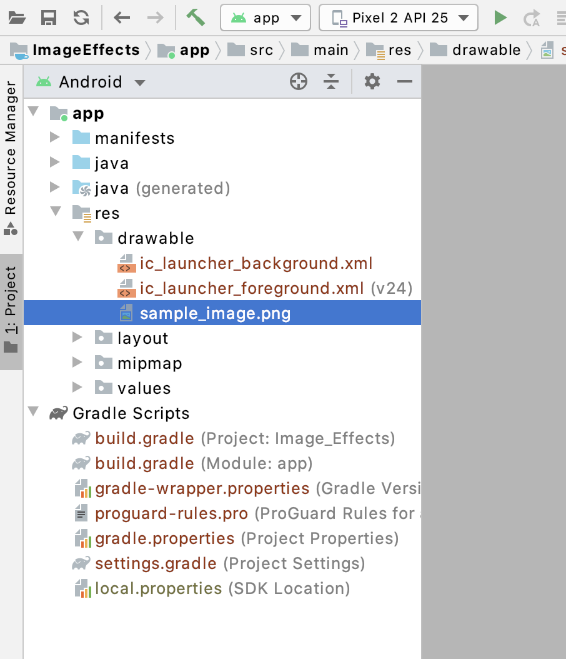
Task: Select Opened File using the crosshair icon
Action: 298,81
